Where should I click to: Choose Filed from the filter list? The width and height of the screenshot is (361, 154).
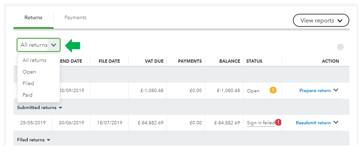coord(28,83)
